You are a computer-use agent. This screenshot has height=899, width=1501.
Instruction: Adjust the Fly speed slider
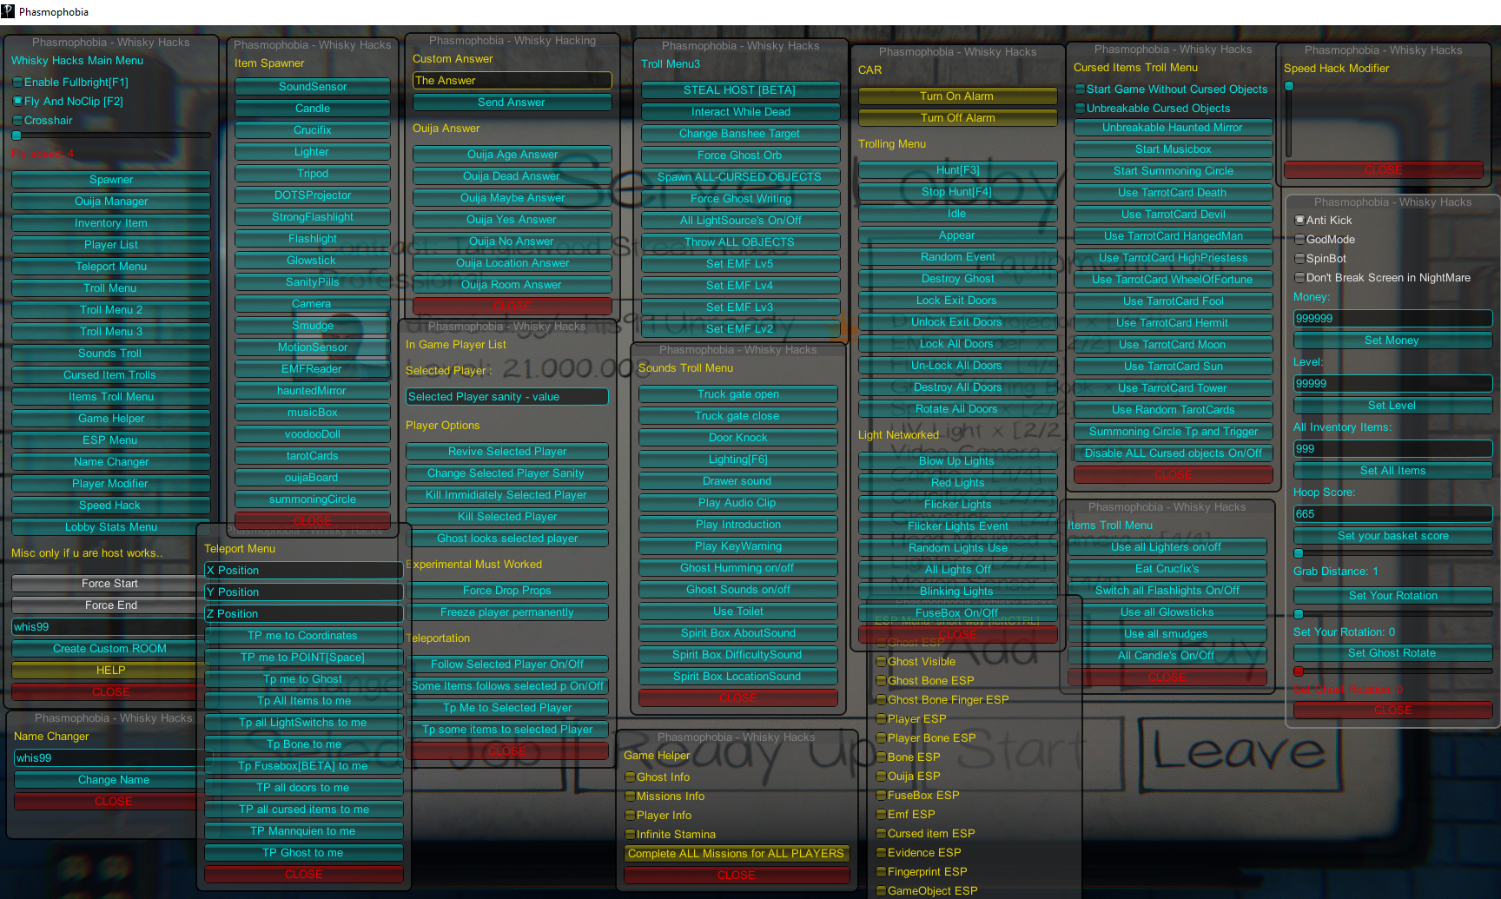[111, 136]
